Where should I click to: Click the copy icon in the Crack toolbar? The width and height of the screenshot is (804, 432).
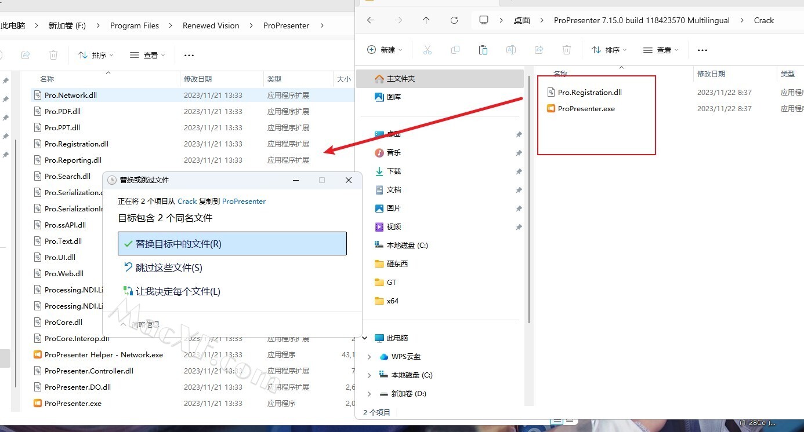(x=455, y=50)
